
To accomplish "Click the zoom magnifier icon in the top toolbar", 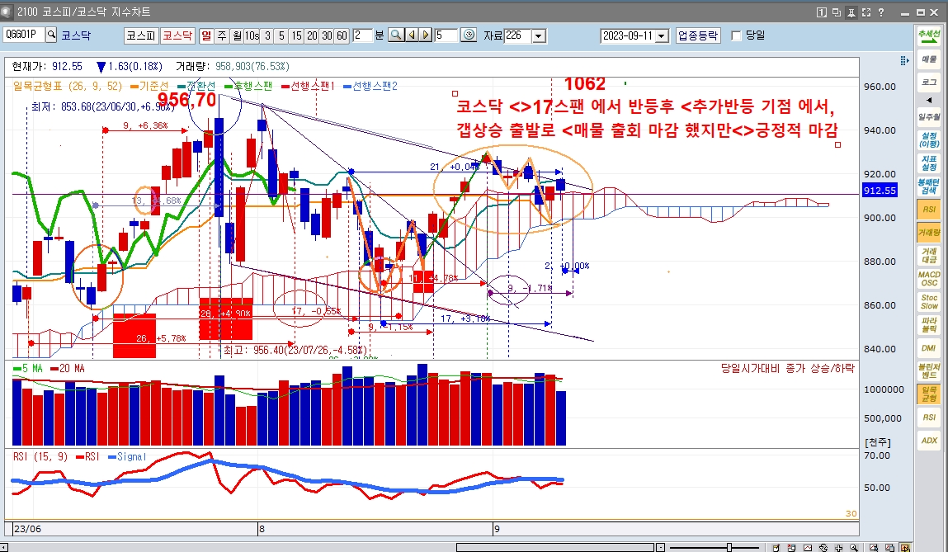I will point(396,35).
